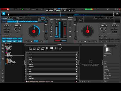Toggle headphones prelisten in info panel

click(115, 46)
